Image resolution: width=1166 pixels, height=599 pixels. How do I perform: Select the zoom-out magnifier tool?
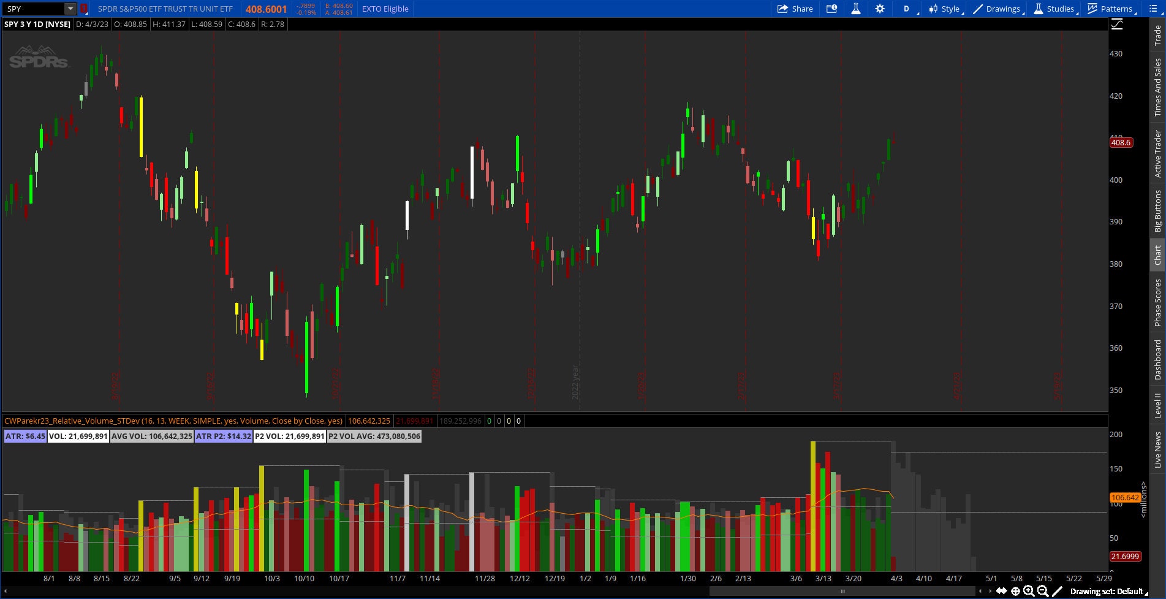pyautogui.click(x=1042, y=590)
